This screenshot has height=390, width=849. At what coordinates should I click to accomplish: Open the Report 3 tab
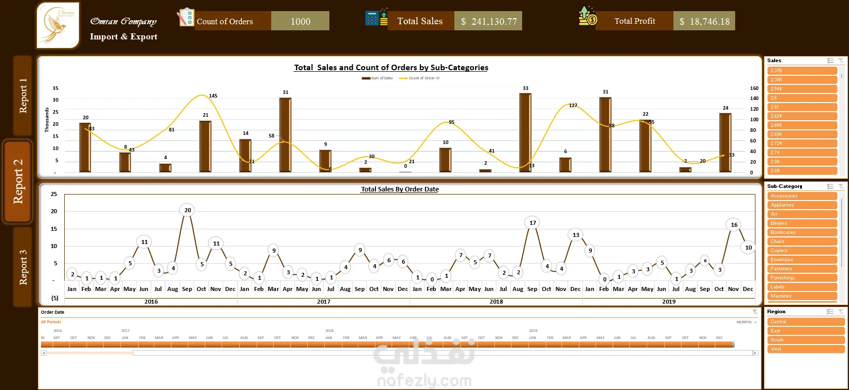click(23, 267)
